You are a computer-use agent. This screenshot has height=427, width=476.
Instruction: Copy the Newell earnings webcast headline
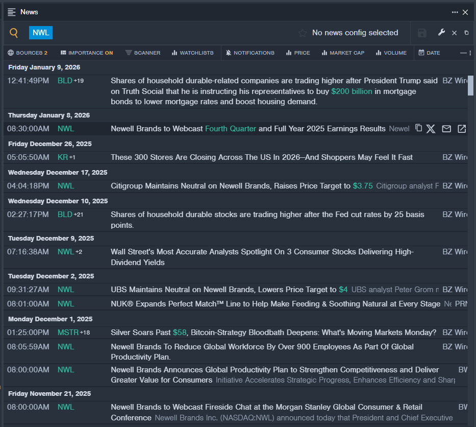(x=418, y=128)
